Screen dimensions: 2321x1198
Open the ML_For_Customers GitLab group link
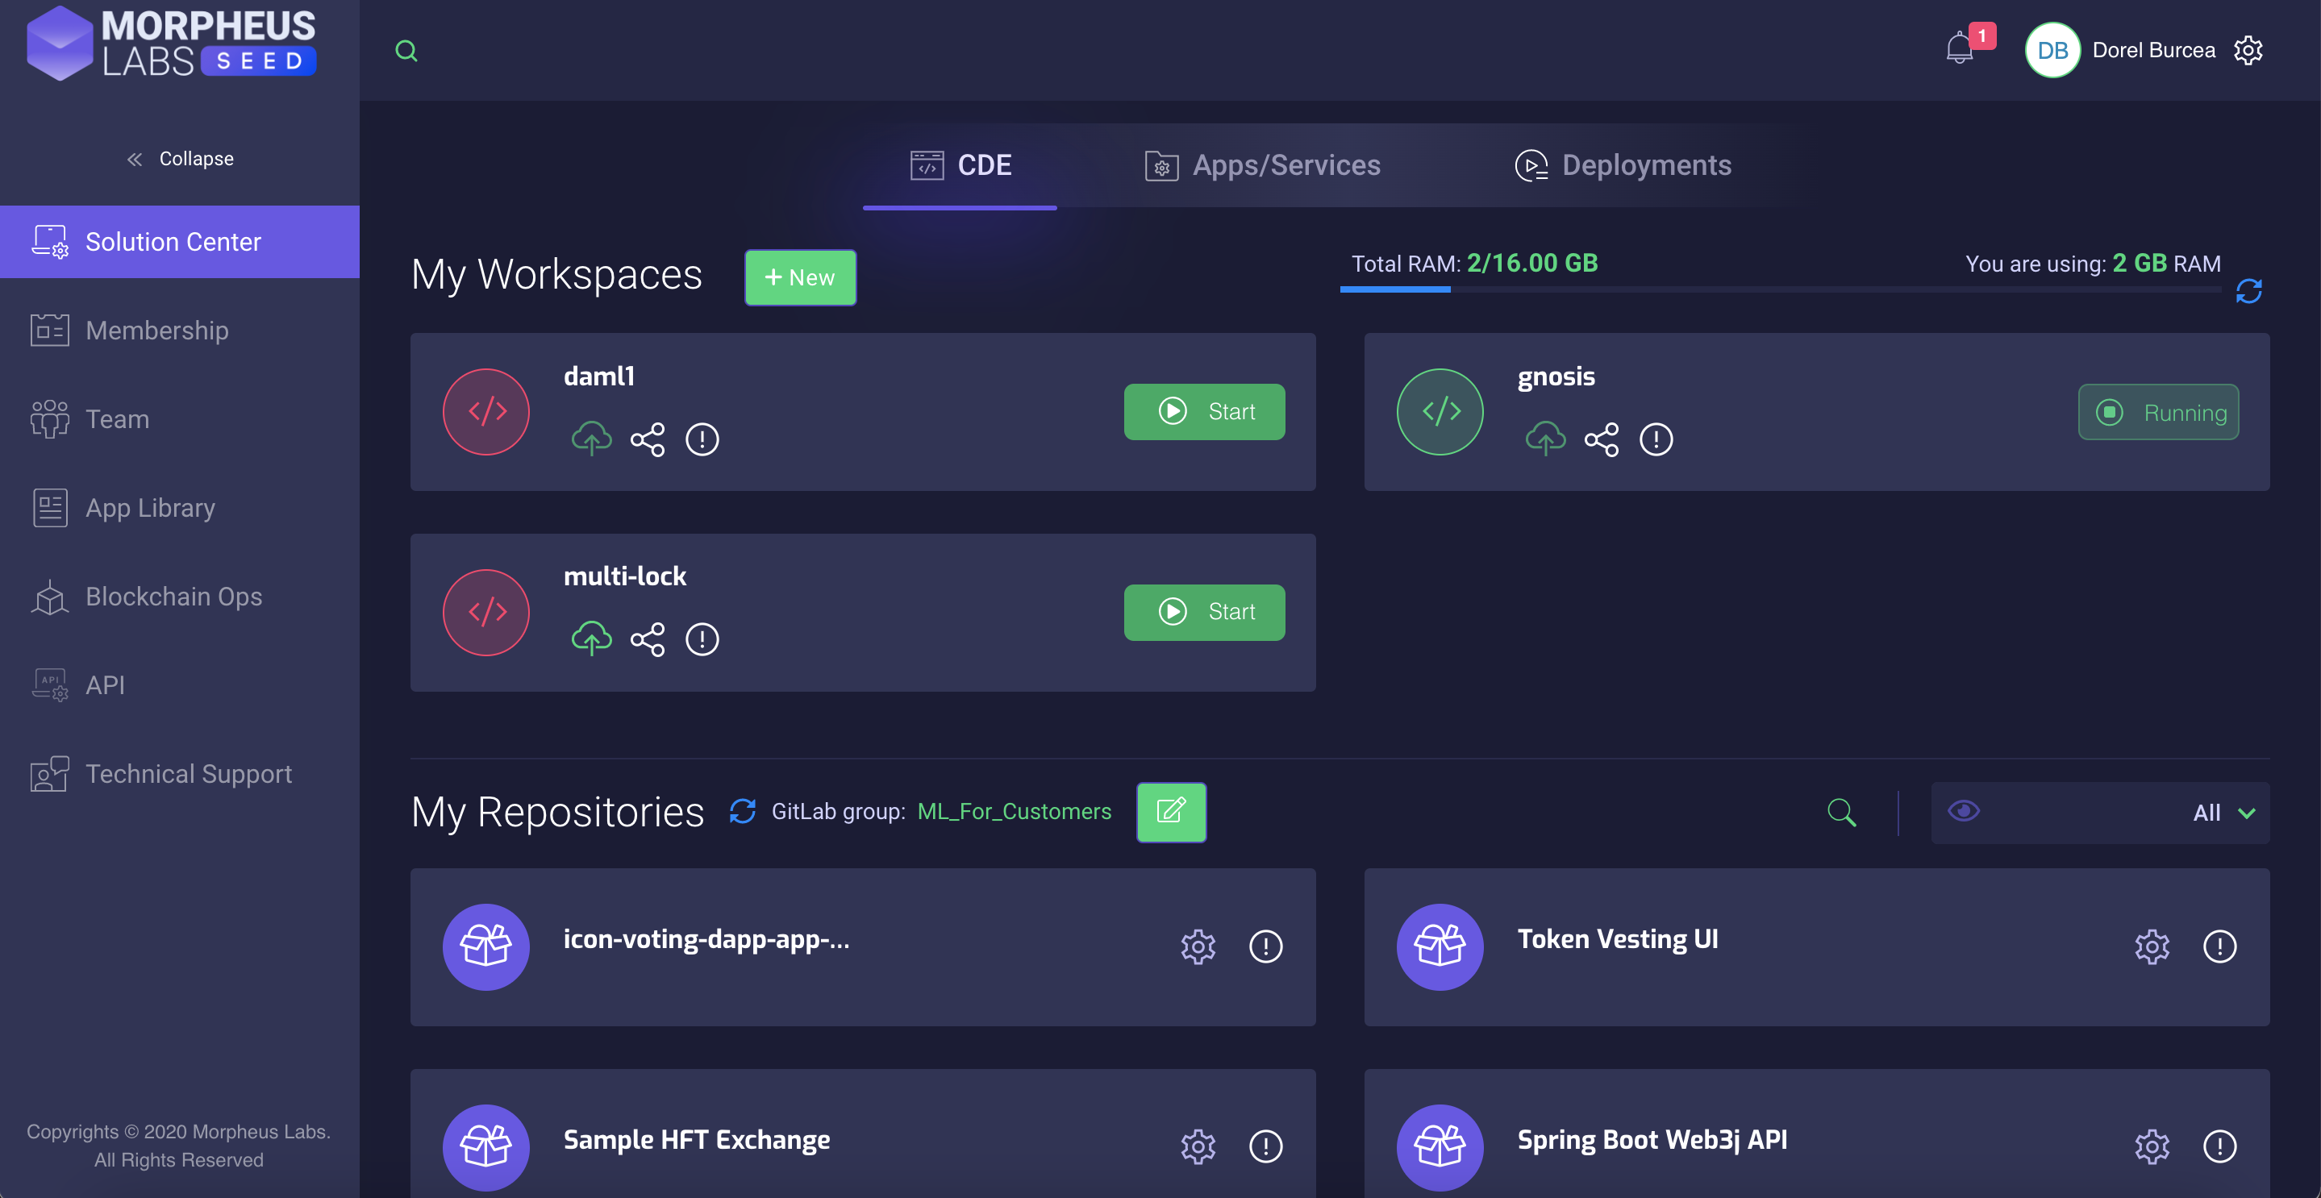[1014, 812]
